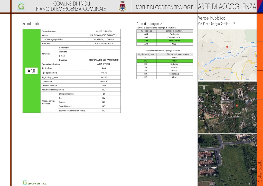The height and width of the screenshot is (186, 263).
Task: Click the GEOLAPA G logo in the footer
Action: [25, 182]
